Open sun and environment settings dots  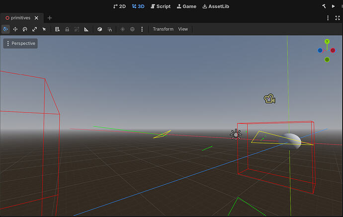point(142,29)
